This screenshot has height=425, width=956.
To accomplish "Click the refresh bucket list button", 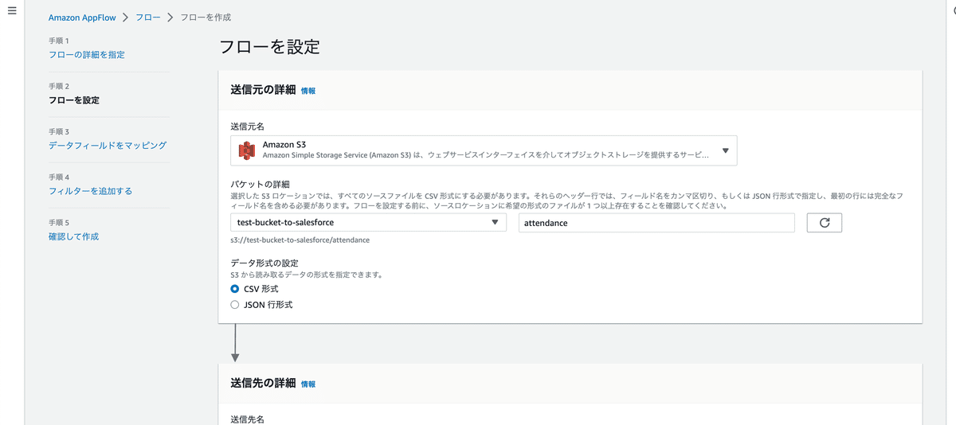I will pos(825,223).
